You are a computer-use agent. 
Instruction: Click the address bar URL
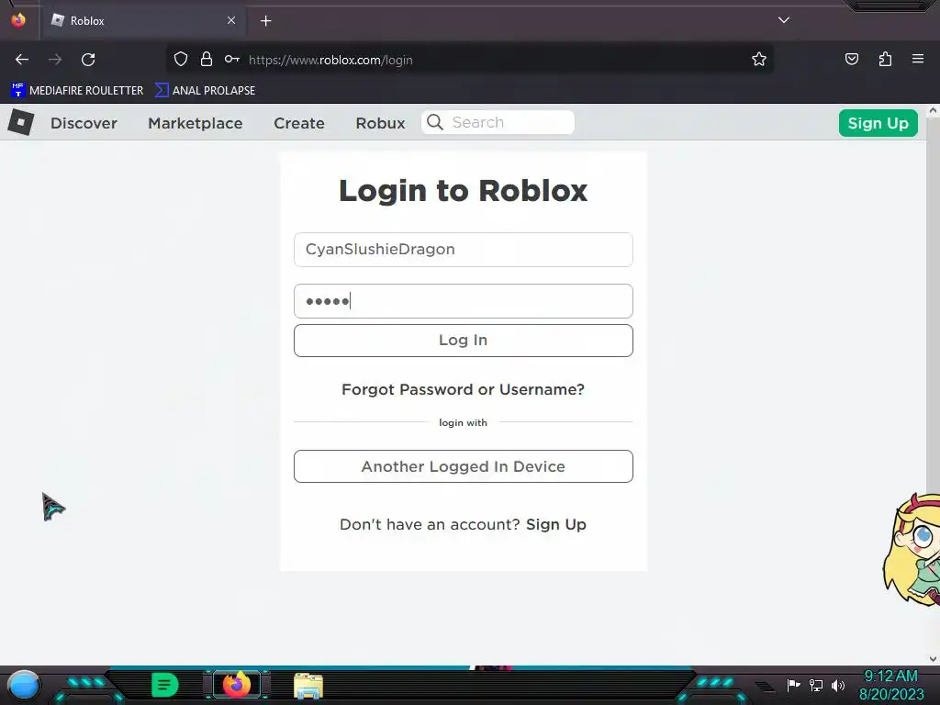(x=330, y=60)
